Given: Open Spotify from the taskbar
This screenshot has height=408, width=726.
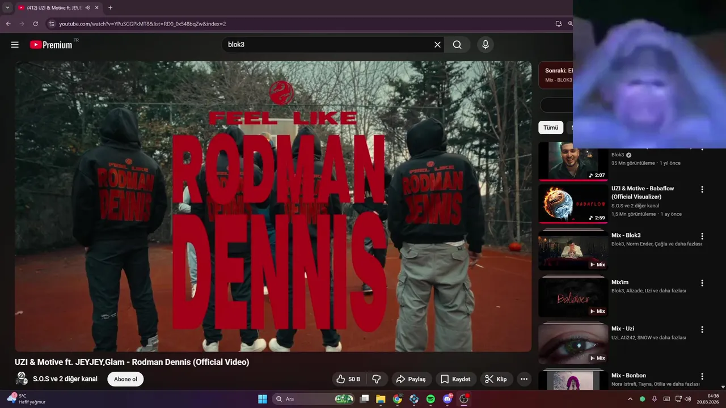Looking at the screenshot, I should pos(430,399).
